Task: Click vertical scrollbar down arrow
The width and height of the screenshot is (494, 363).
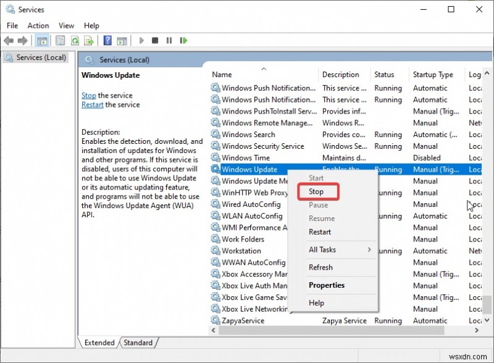Action: point(487,320)
